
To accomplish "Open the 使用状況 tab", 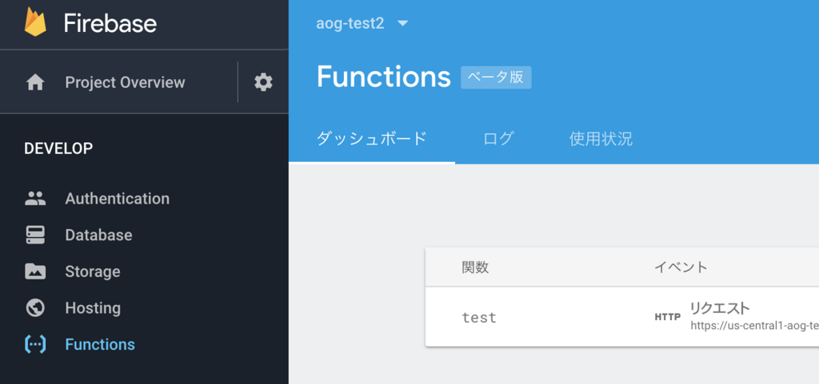I will pos(601,139).
